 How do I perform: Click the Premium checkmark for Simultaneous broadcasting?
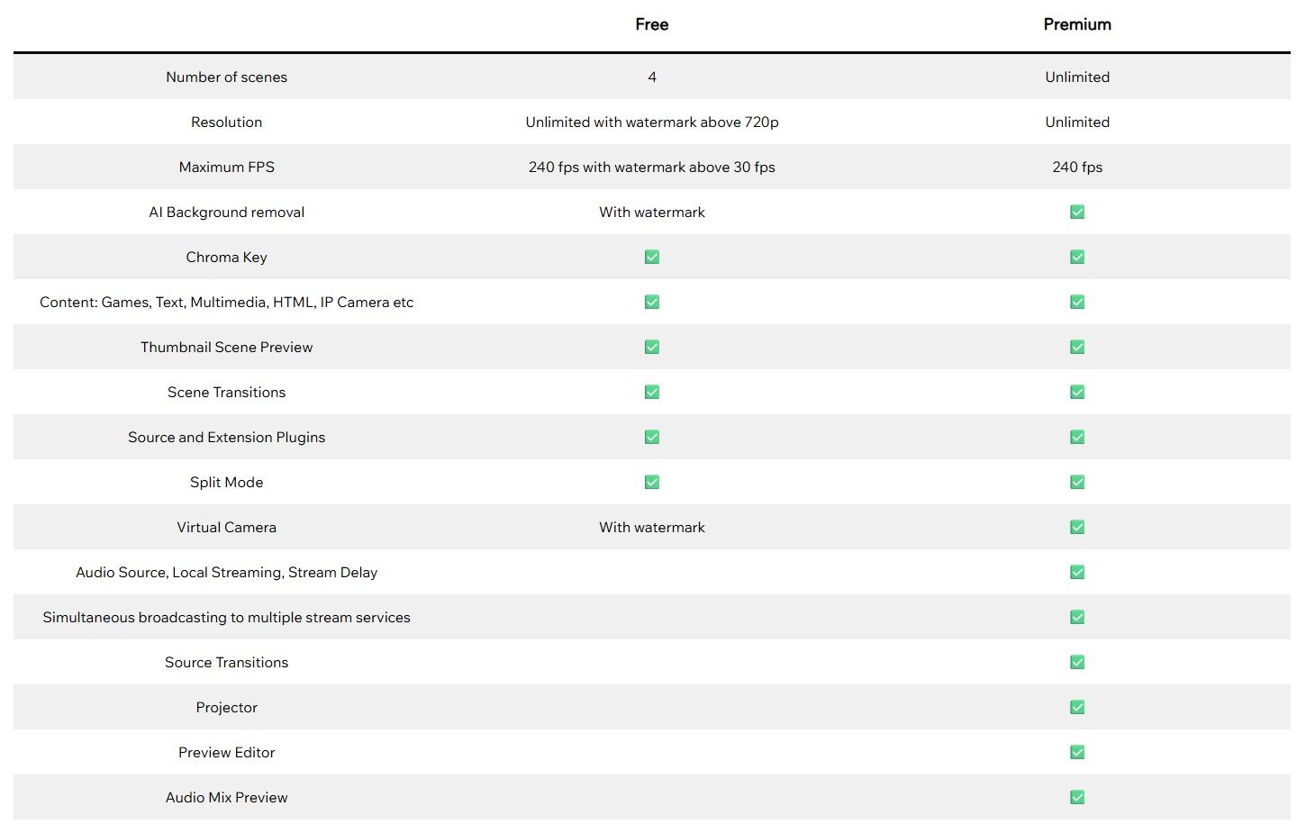coord(1077,618)
